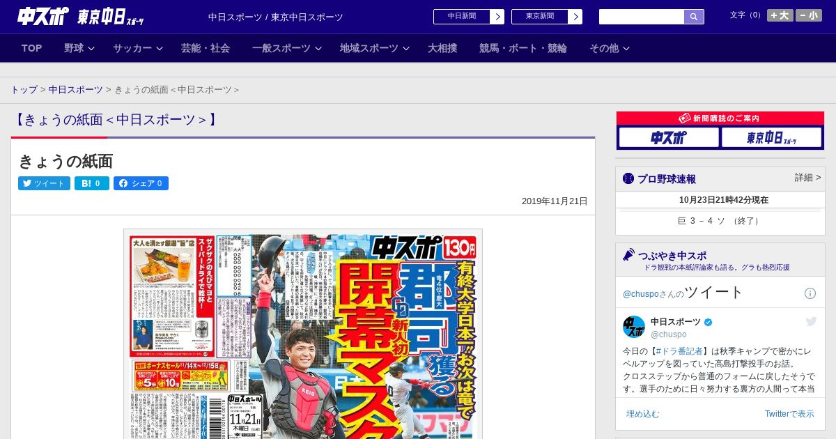
Task: Click the プロ野球速報 baseball icon
Action: point(628,178)
